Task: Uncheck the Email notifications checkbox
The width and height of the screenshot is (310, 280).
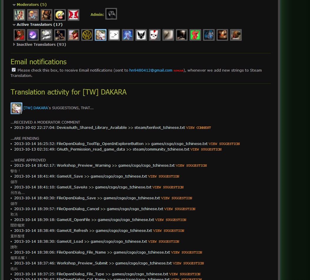Action: (x=14, y=70)
